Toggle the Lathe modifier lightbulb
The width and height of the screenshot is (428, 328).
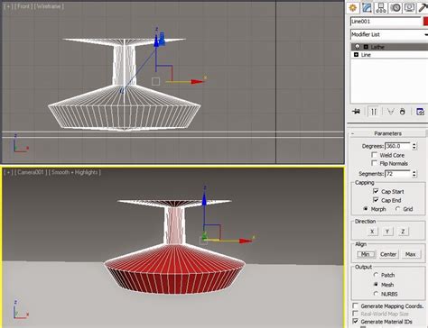358,47
